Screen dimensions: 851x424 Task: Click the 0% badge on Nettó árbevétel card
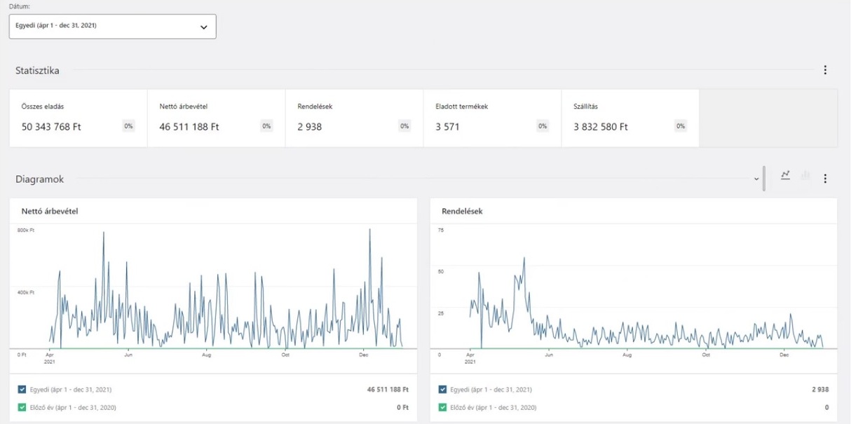pos(266,126)
